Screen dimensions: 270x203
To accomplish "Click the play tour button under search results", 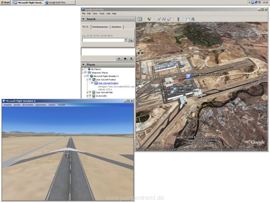I will point(119,59).
